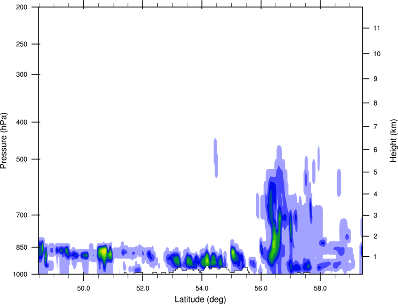Select the 250 pressure tick label
The height and width of the screenshot is (304, 398).
22,44
